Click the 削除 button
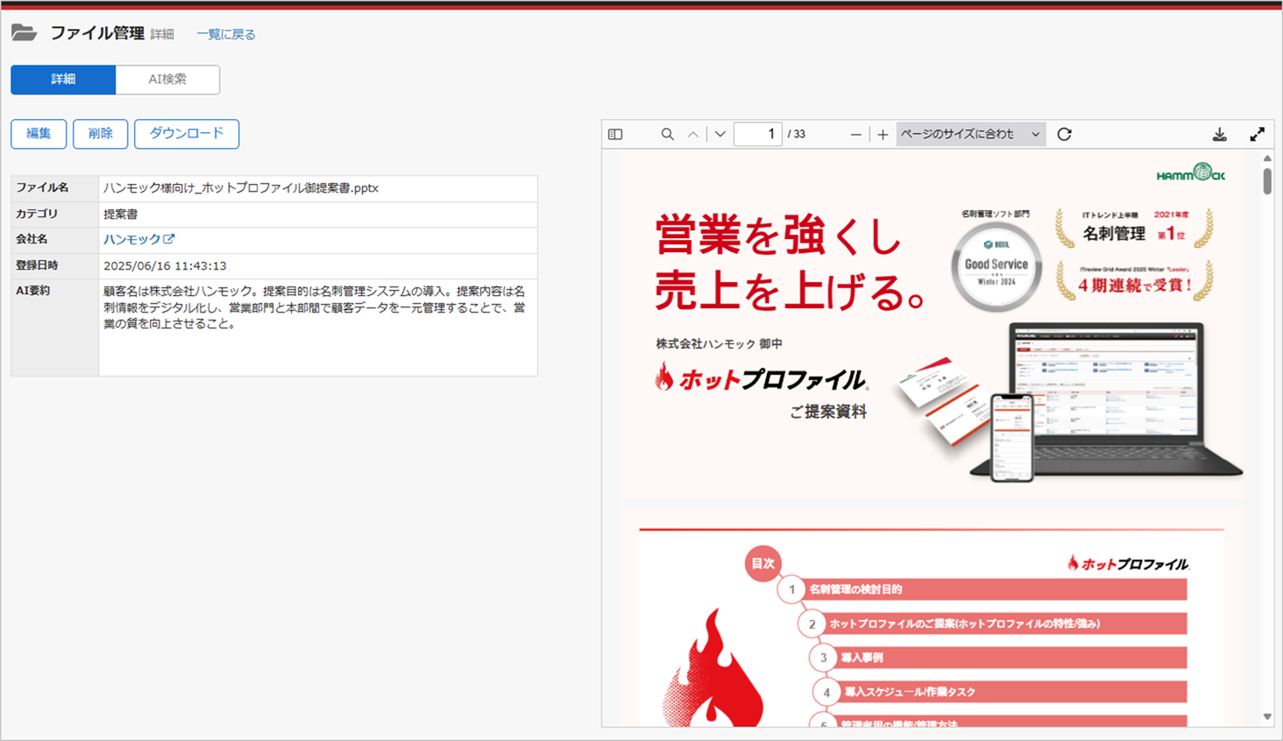The image size is (1283, 741). pos(101,134)
